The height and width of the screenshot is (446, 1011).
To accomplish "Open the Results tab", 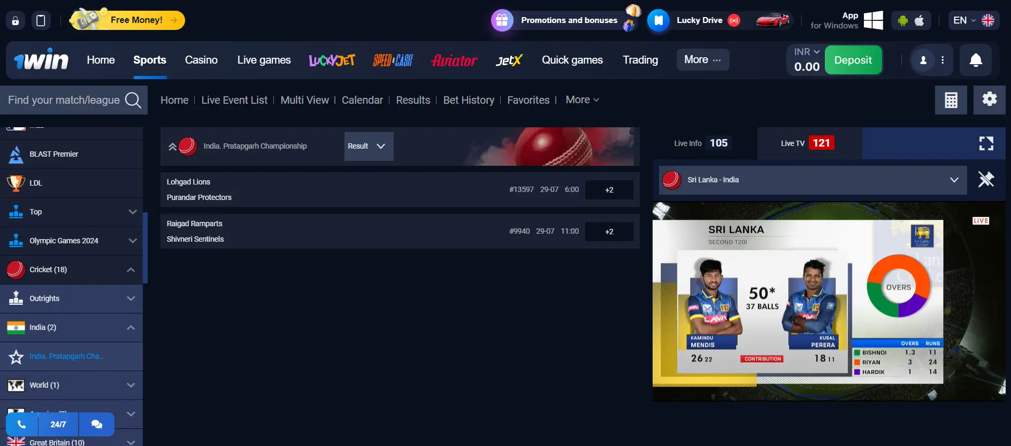I will [x=413, y=100].
